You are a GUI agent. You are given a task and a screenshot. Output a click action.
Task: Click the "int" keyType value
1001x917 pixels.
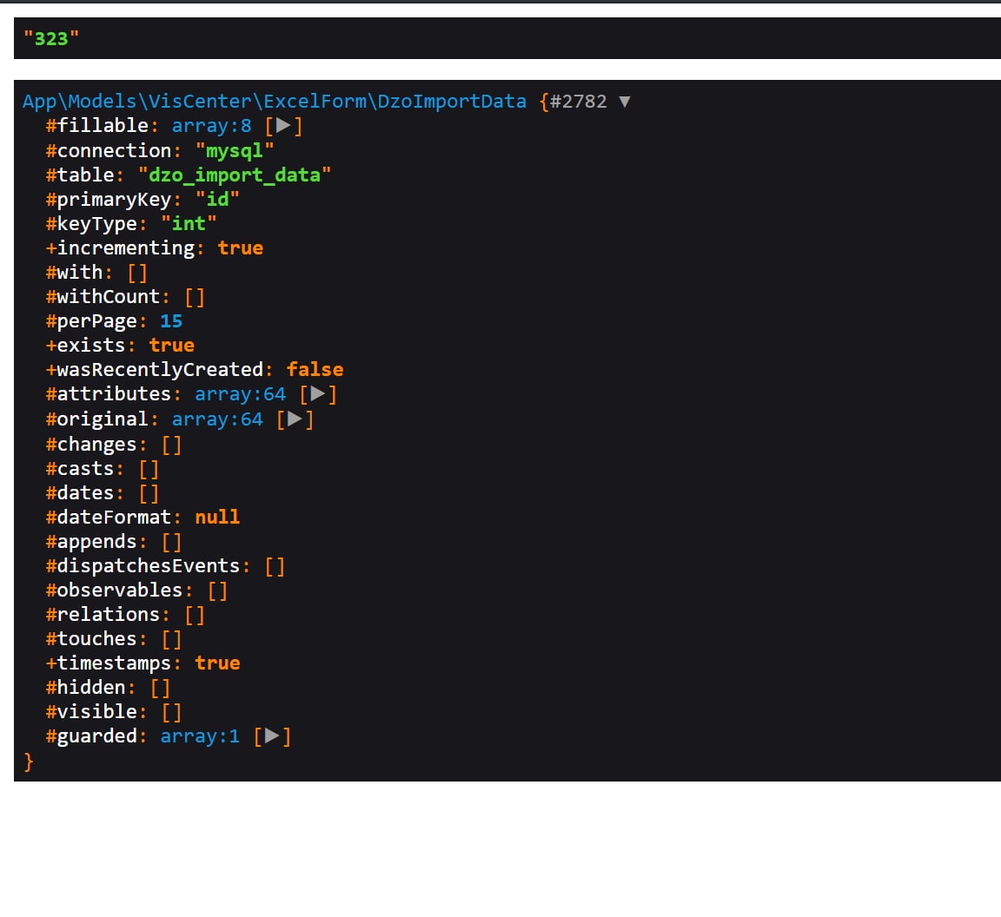[x=189, y=223]
